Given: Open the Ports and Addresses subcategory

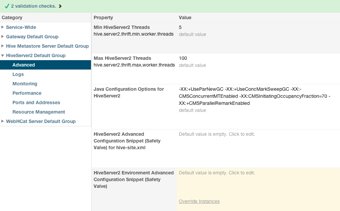Looking at the screenshot, I should pyautogui.click(x=36, y=102).
